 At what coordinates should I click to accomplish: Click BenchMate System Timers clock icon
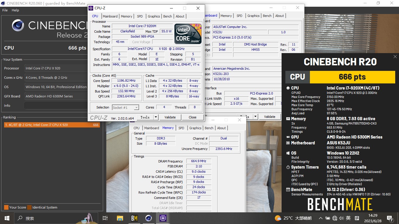click(x=287, y=167)
